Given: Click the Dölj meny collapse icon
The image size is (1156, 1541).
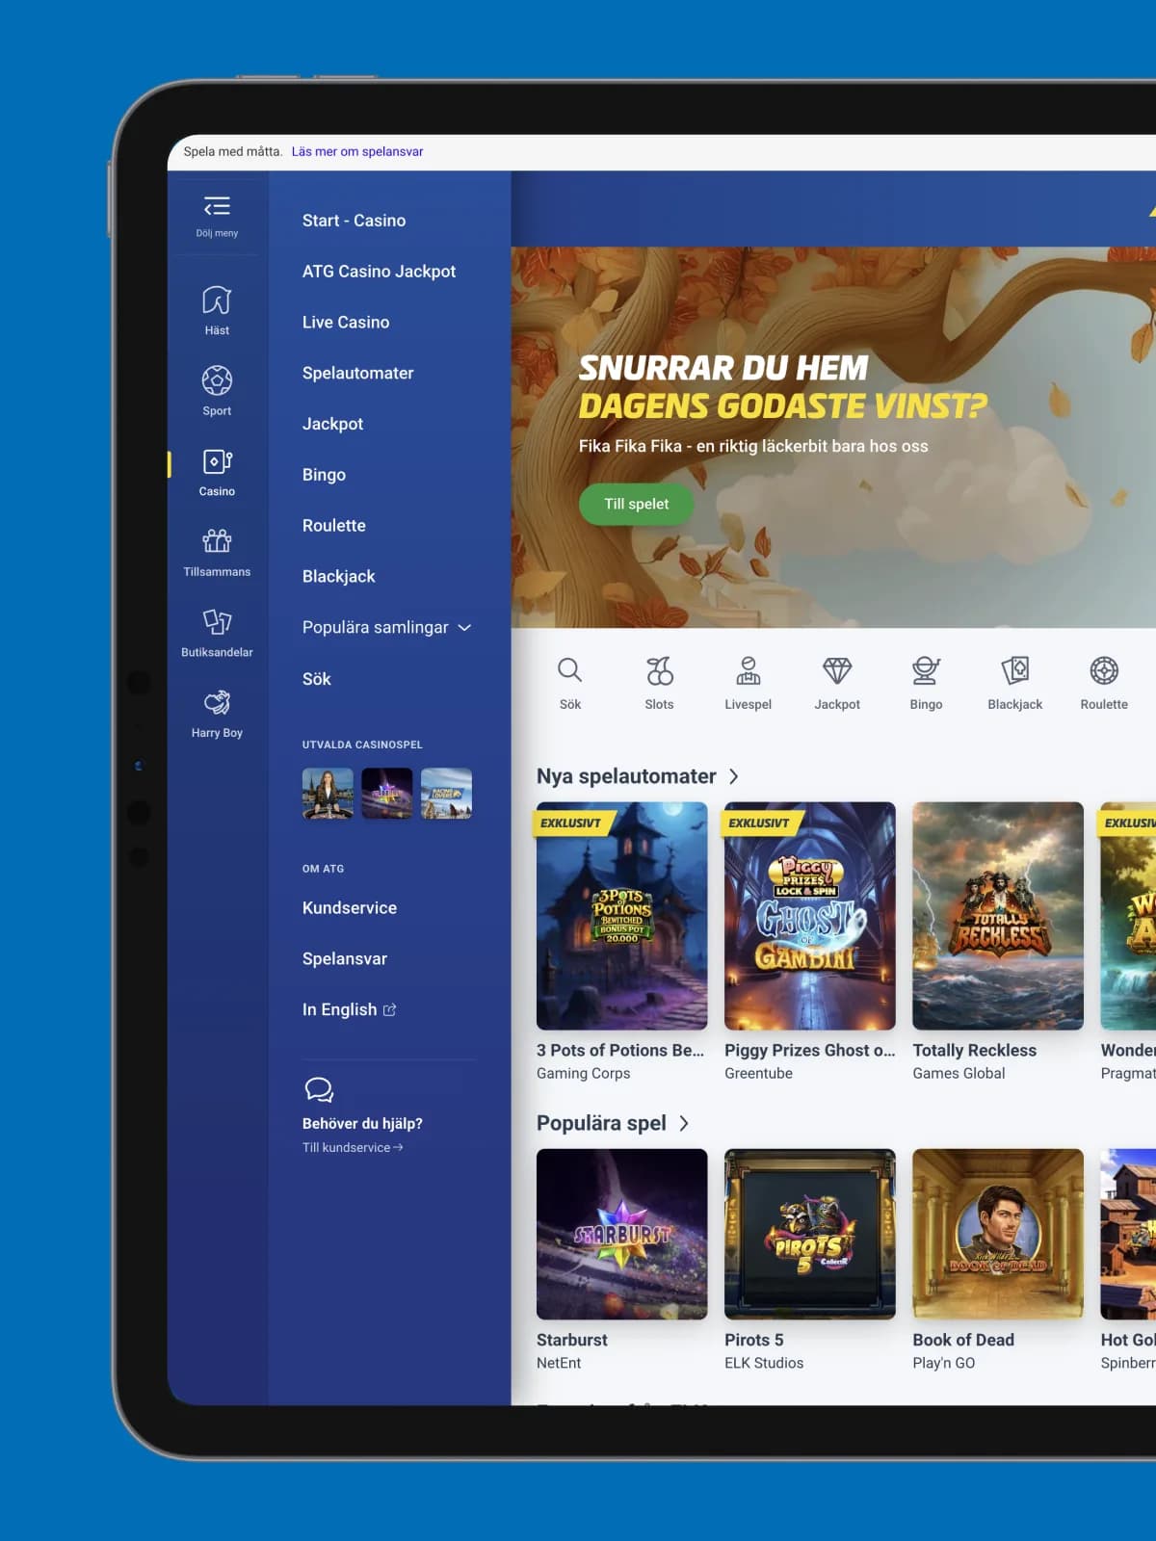Looking at the screenshot, I should (217, 206).
